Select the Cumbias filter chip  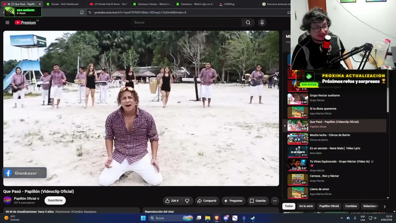(351, 206)
